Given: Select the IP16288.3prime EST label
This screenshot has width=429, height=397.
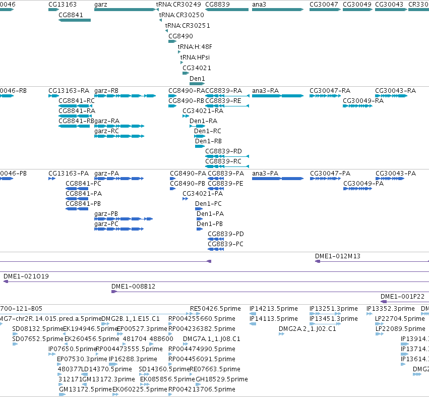Looking at the screenshot, I should [133, 359].
